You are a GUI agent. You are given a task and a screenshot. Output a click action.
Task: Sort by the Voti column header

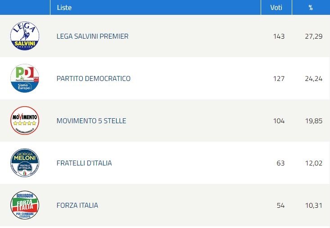pyautogui.click(x=276, y=7)
